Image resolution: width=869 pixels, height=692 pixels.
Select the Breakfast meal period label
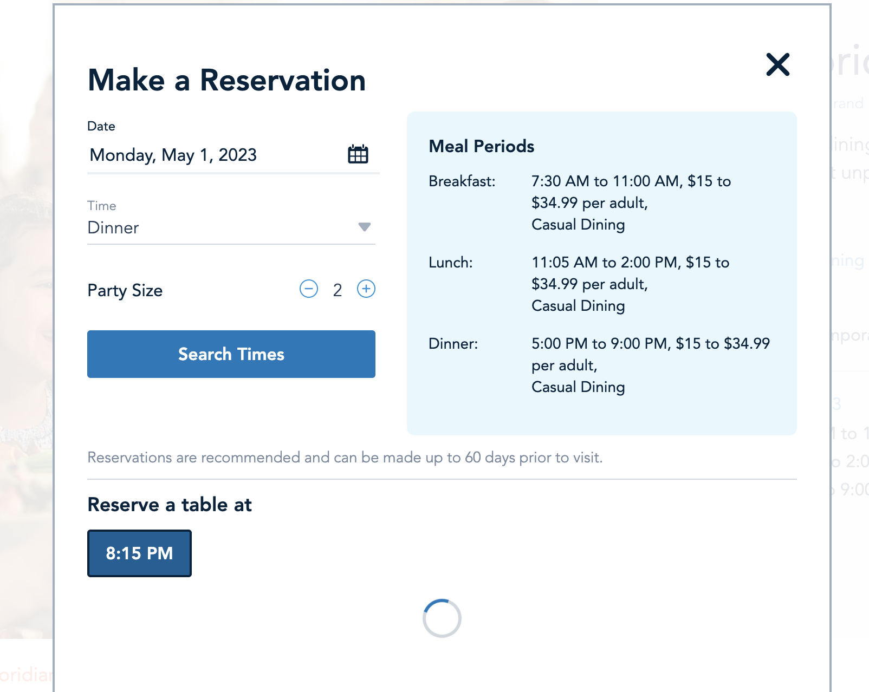(462, 181)
